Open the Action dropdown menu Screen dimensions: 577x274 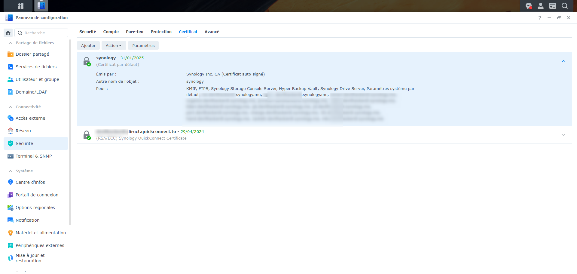tap(114, 45)
